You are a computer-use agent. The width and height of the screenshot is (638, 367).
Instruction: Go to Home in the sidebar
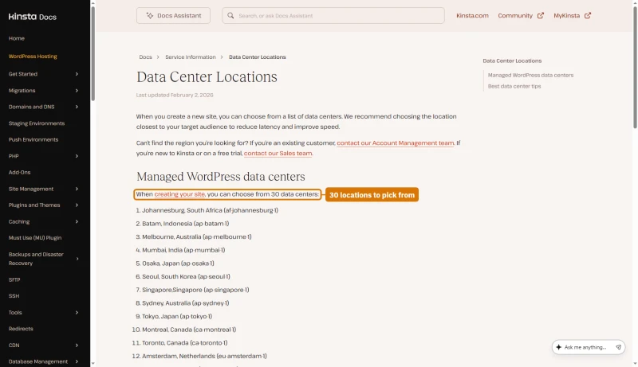point(16,38)
